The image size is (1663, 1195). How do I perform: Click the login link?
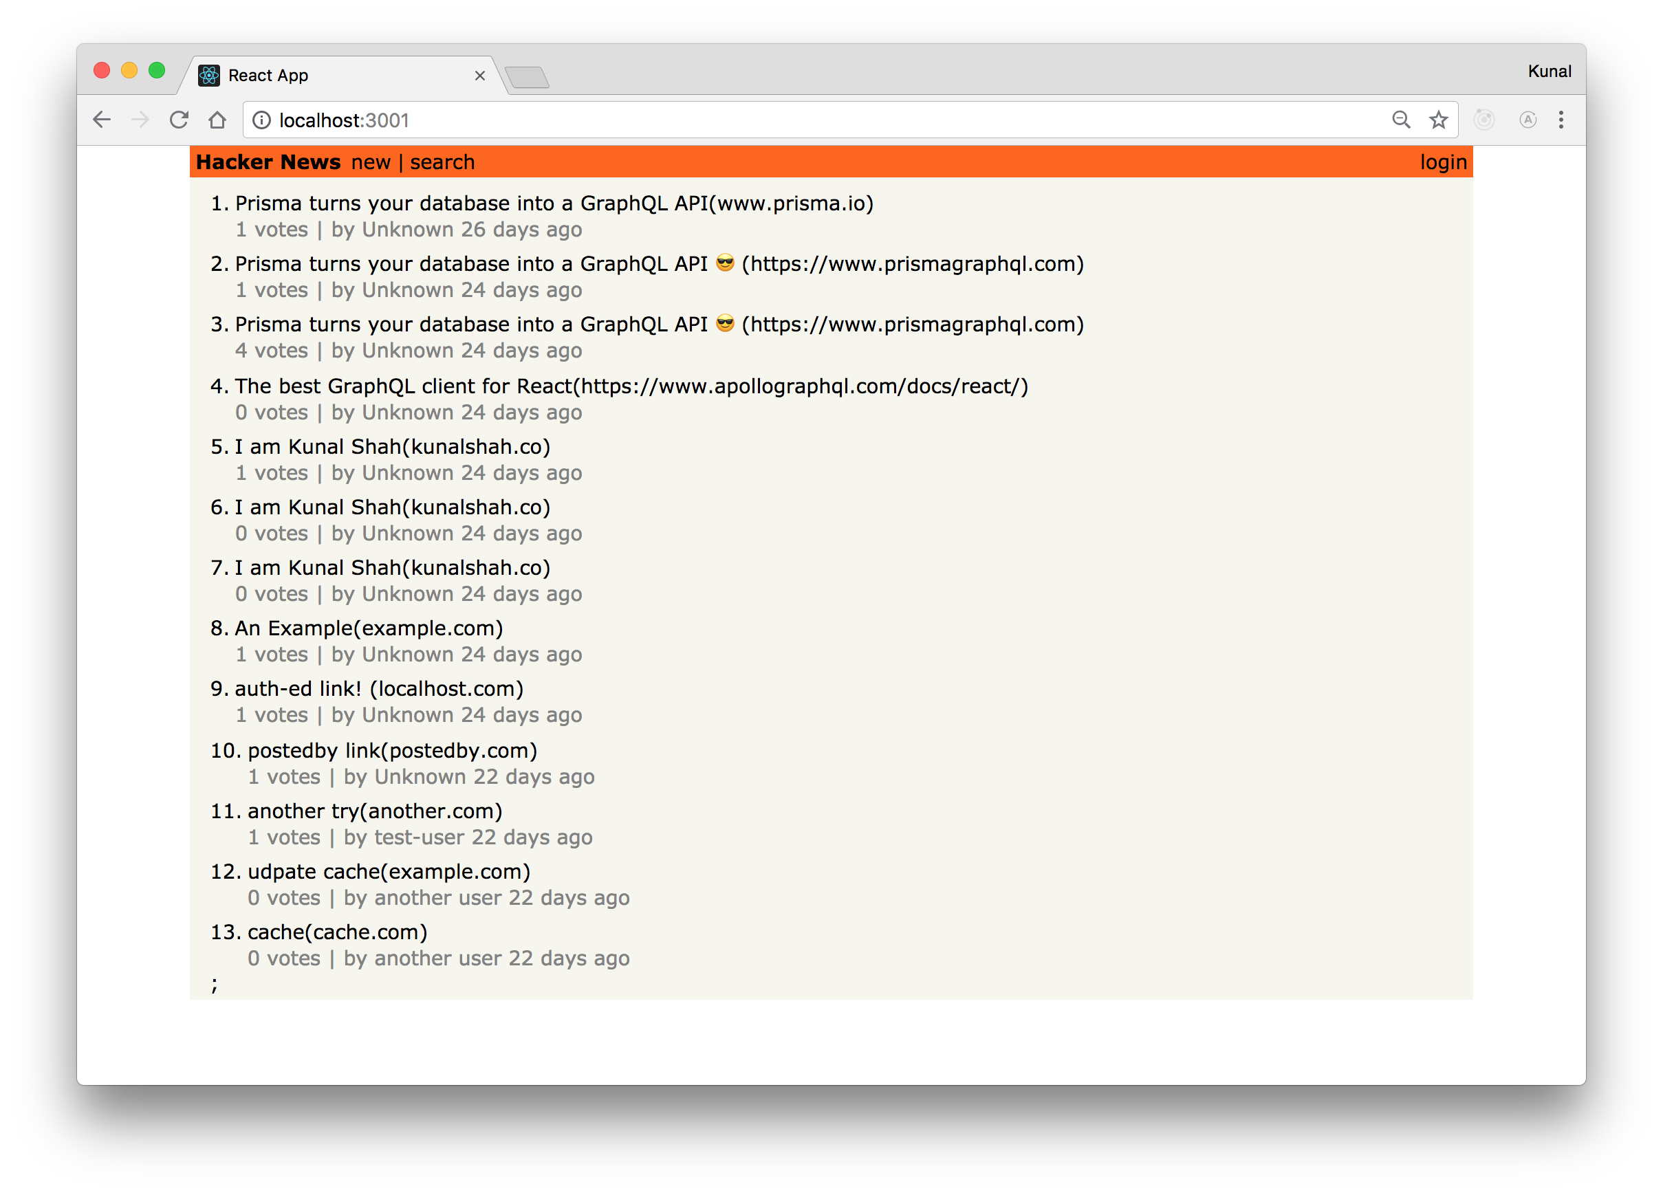coord(1443,162)
